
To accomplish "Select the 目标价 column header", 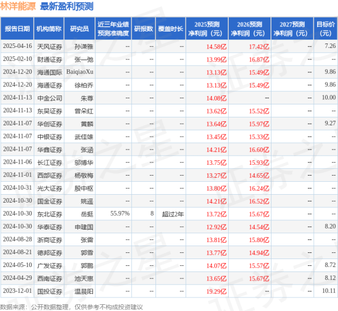I will tap(325, 28).
